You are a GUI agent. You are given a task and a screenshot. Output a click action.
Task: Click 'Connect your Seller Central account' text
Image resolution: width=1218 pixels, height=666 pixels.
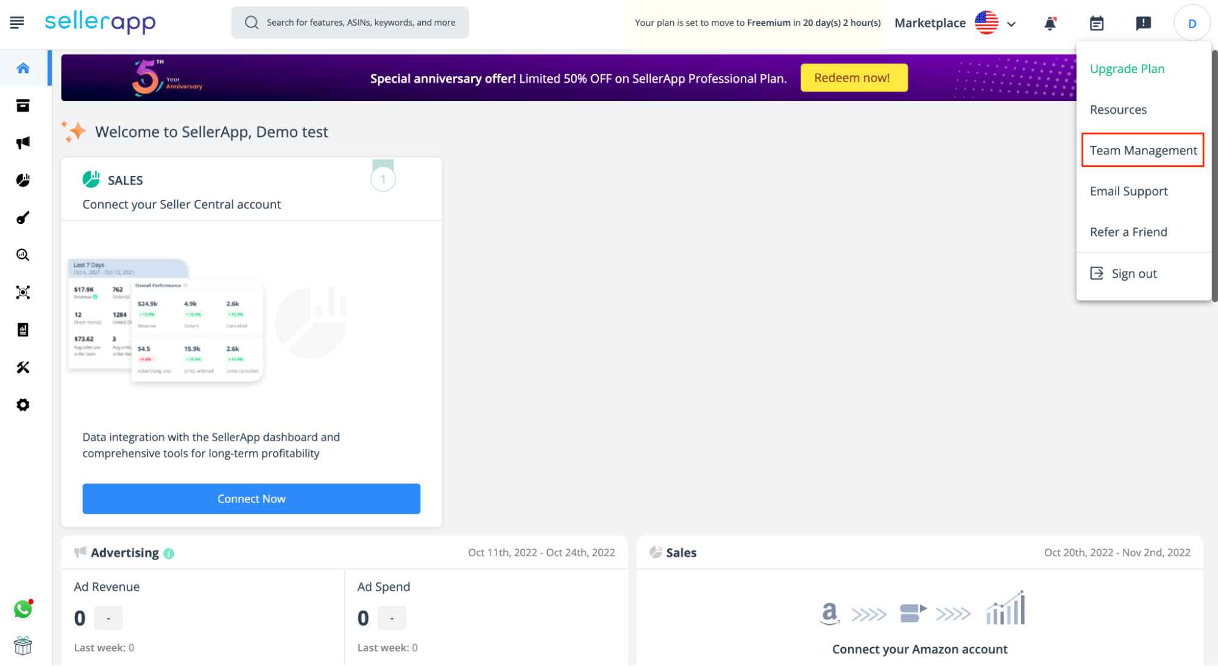pyautogui.click(x=182, y=205)
